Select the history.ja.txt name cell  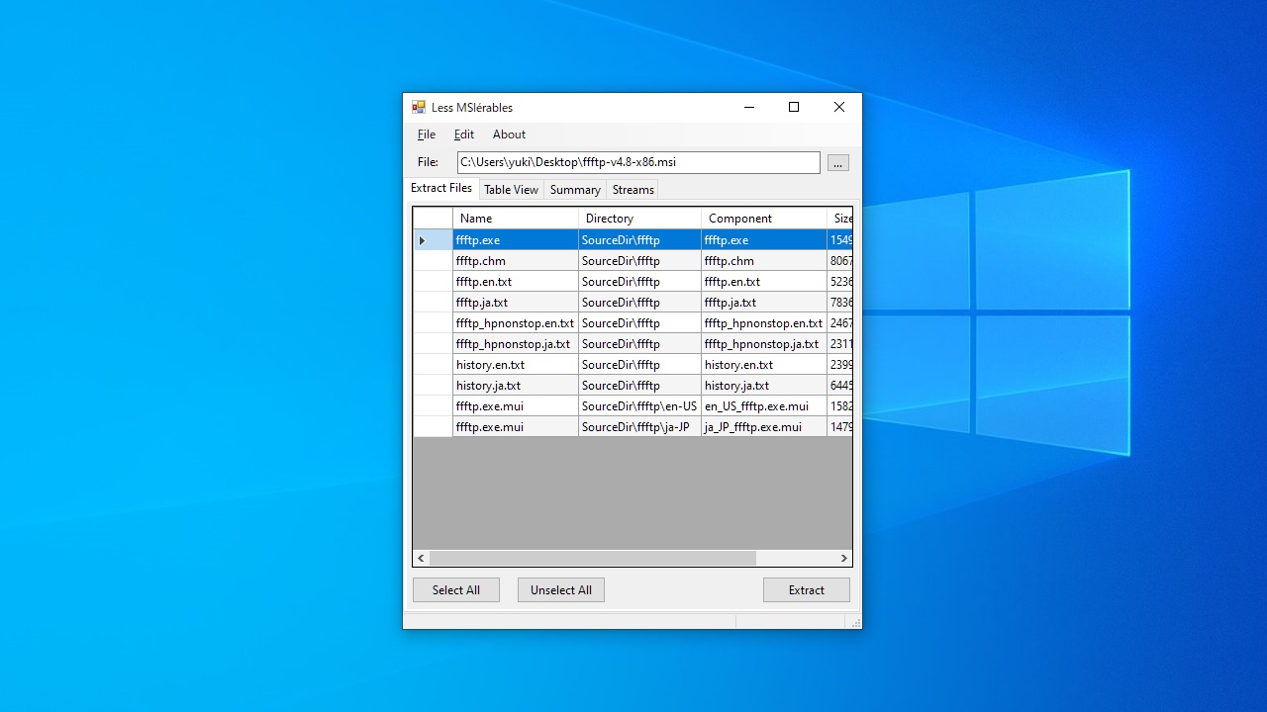pyautogui.click(x=516, y=386)
